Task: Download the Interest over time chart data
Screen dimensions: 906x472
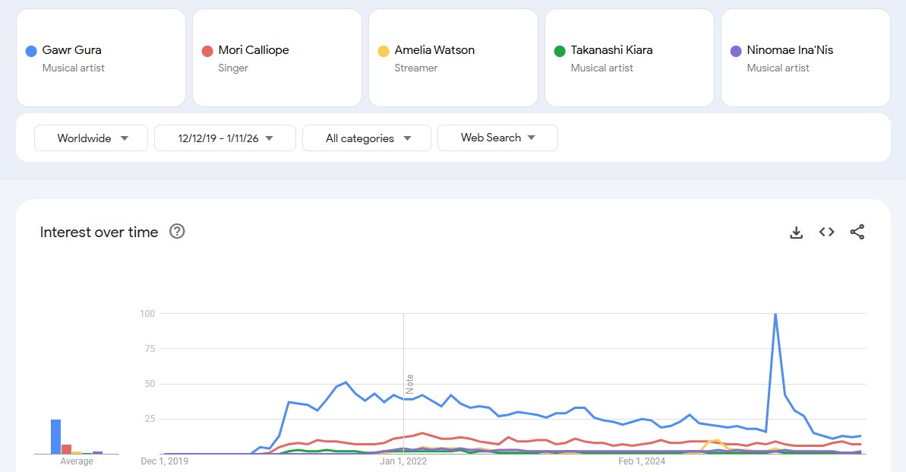Action: tap(796, 233)
